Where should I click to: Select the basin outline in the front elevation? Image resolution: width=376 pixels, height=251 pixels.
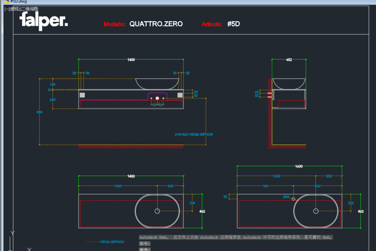tap(157, 84)
